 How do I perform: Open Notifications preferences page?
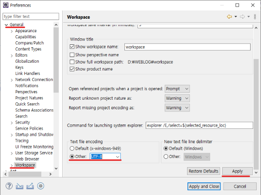[27, 86]
